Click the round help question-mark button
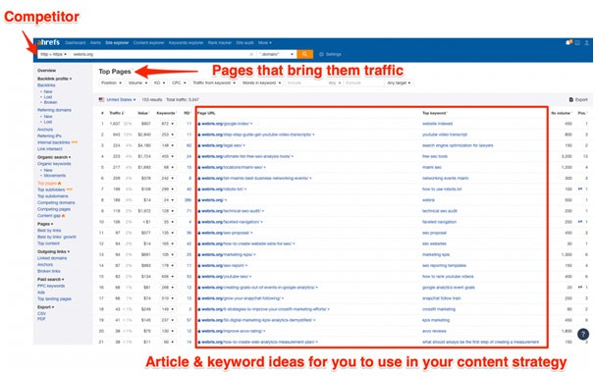 583,334
